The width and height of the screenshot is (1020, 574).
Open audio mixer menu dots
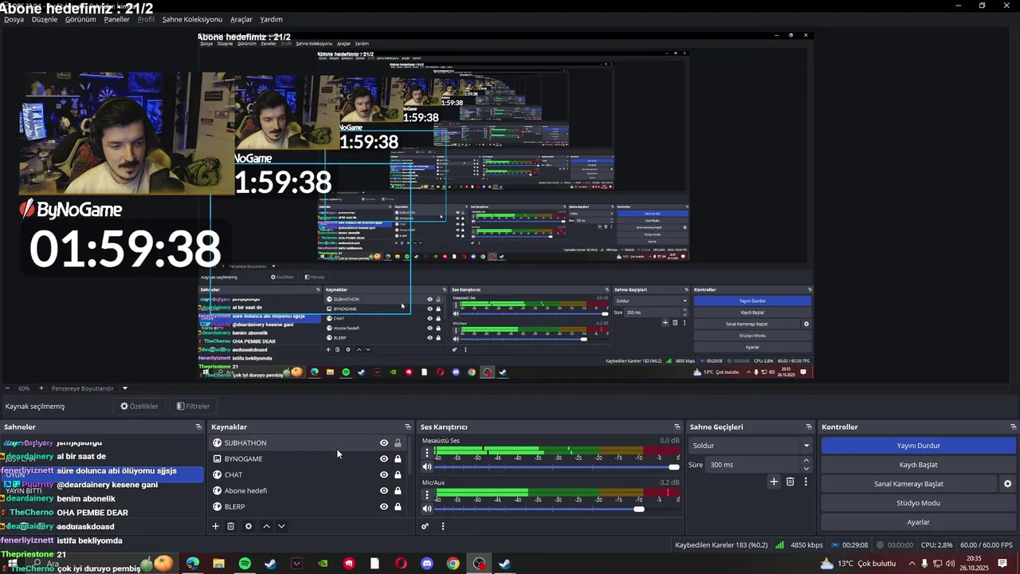pos(443,526)
